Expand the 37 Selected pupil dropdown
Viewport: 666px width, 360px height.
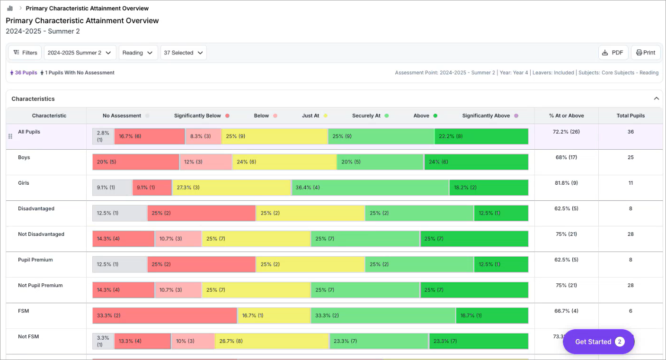point(183,52)
